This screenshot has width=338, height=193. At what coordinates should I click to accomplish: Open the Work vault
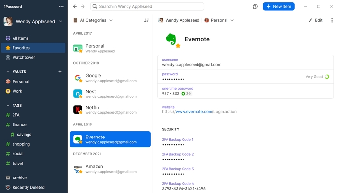click(x=33, y=91)
